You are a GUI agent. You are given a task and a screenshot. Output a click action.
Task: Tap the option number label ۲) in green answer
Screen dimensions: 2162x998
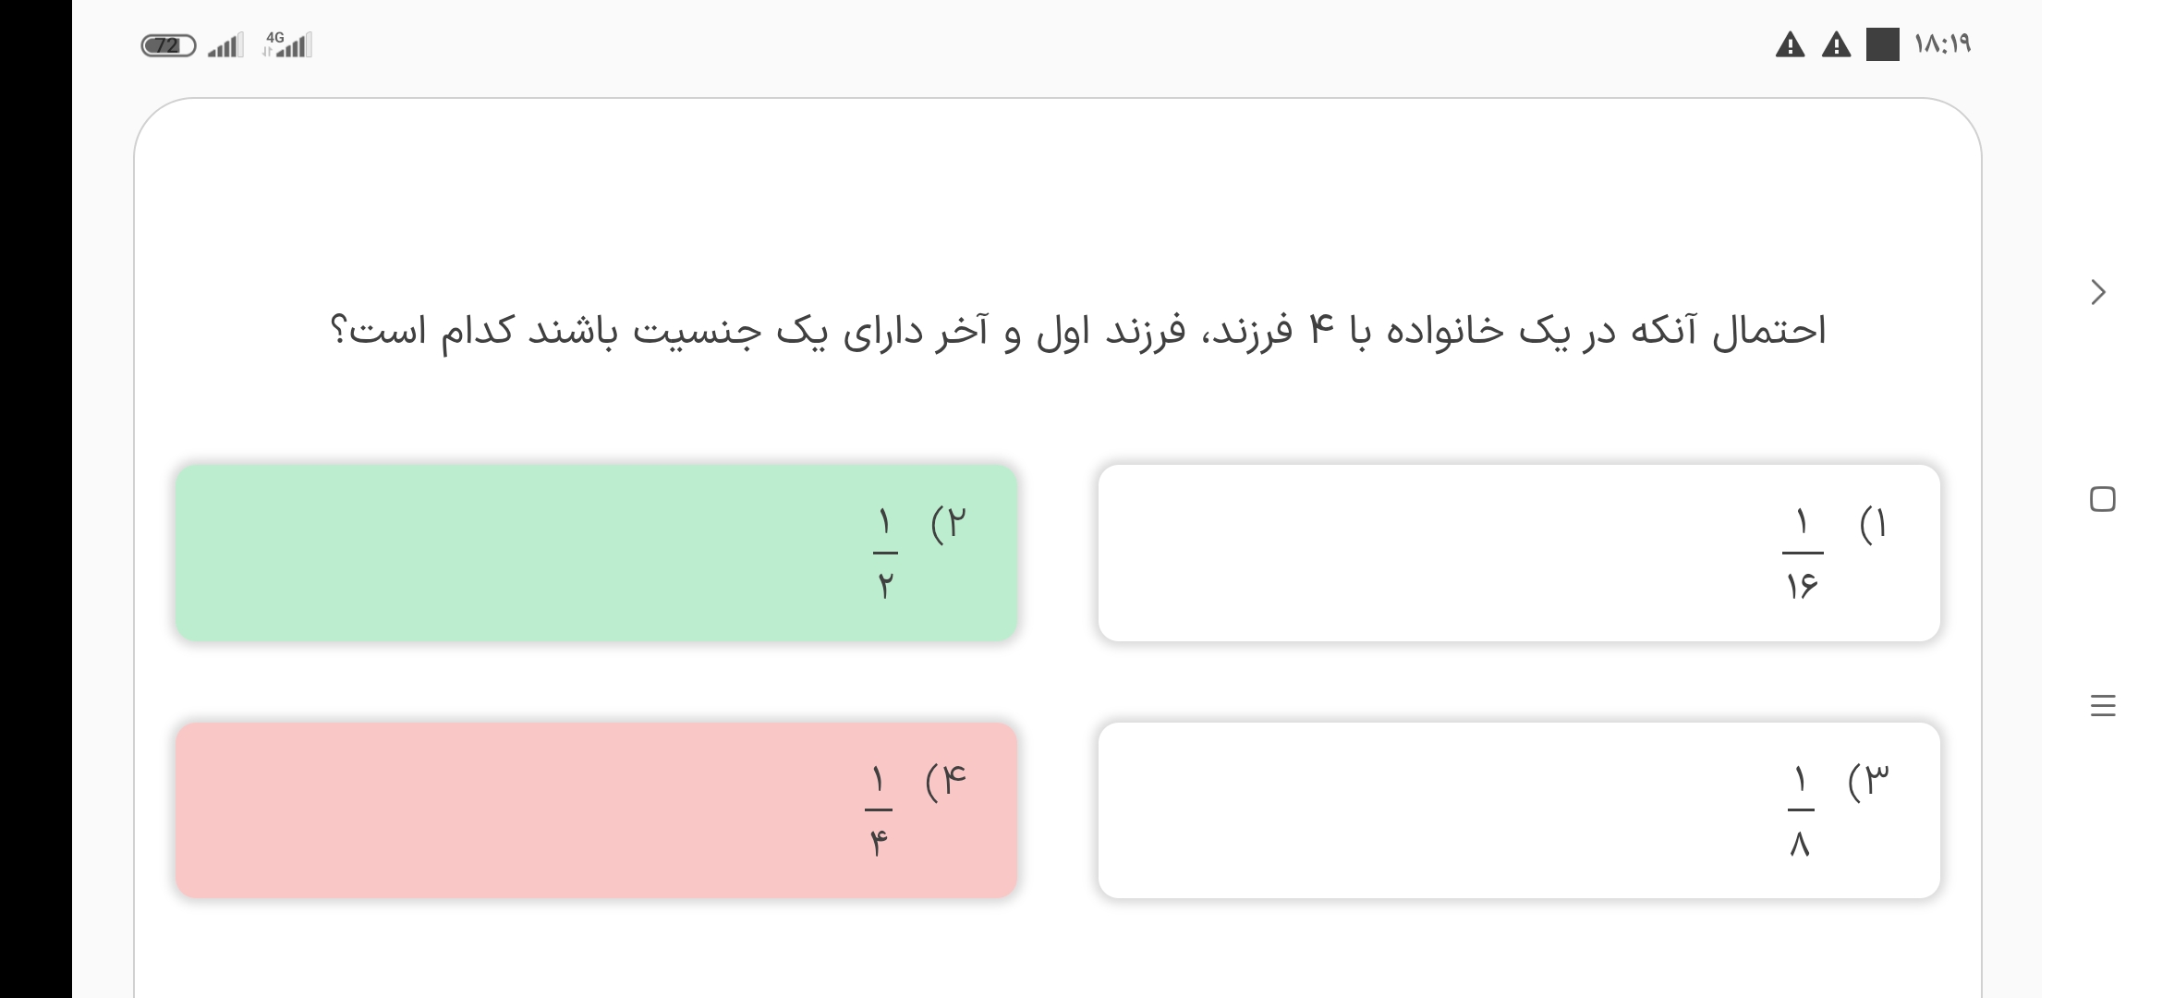click(949, 524)
